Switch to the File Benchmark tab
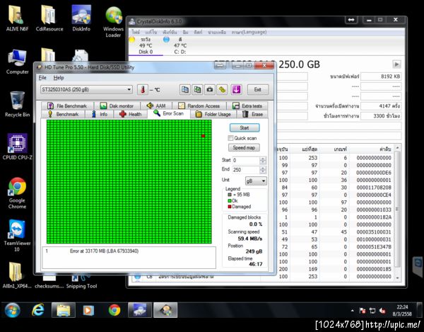The image size is (424, 332). pos(67,106)
